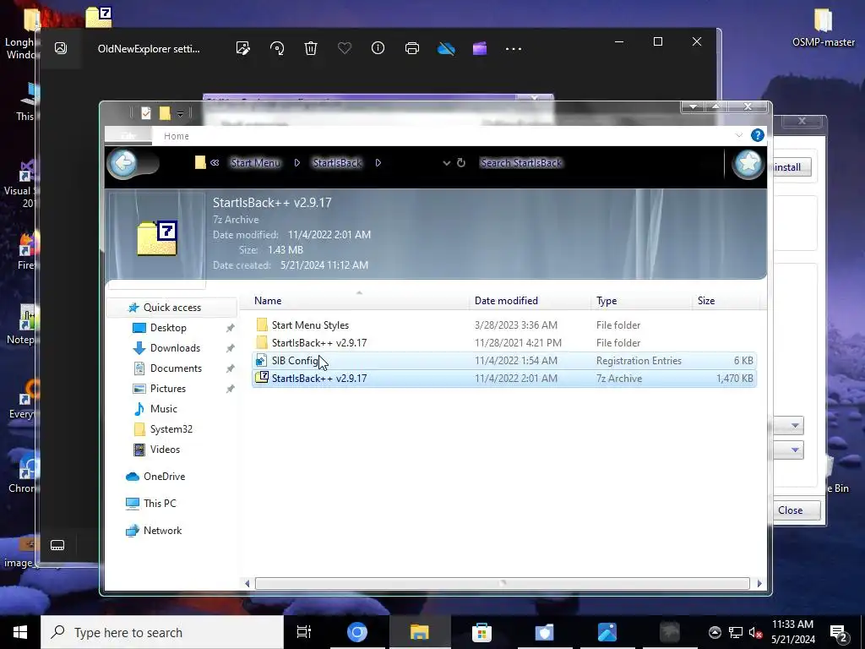Click the partially visible Uninstall button
Viewport: 865px width, 649px height.
(792, 167)
